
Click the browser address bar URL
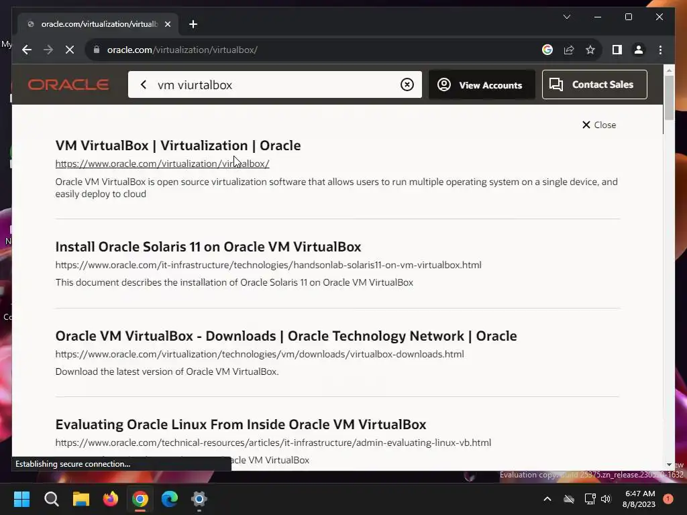coord(182,50)
